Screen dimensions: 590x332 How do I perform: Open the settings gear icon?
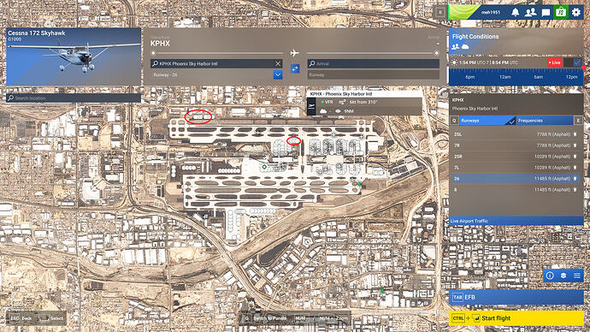coord(576,12)
